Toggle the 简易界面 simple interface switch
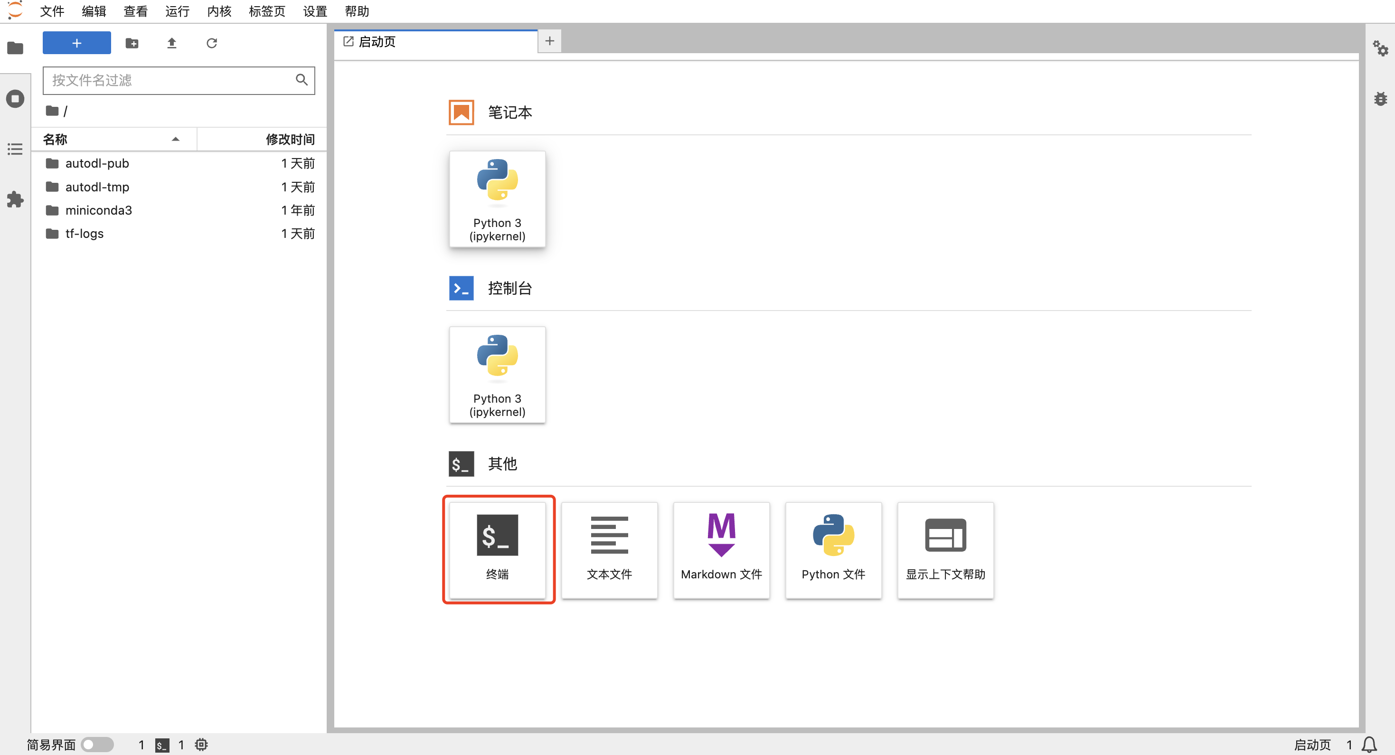This screenshot has height=755, width=1395. click(x=97, y=744)
